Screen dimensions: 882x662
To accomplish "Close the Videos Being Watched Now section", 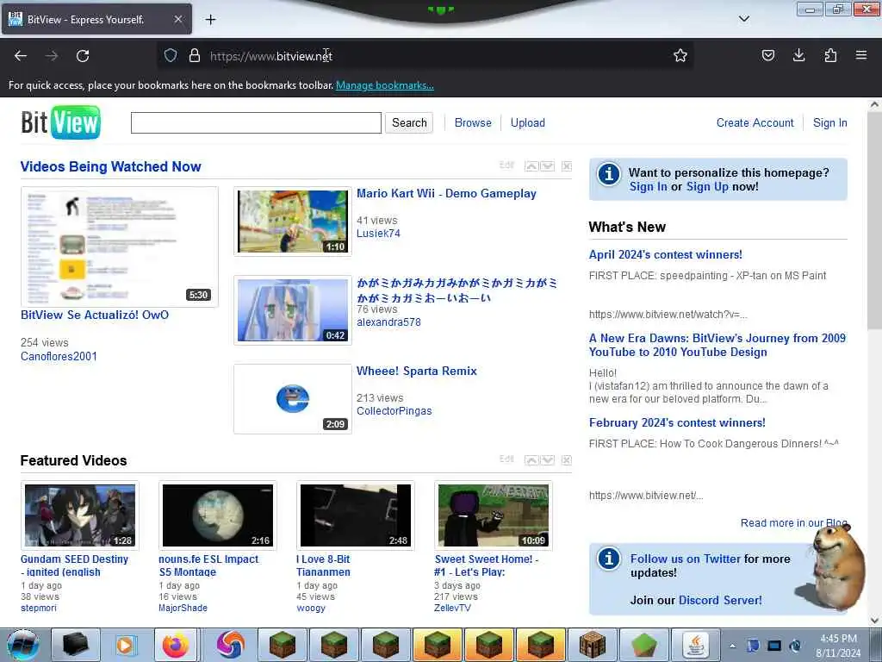I will click(x=567, y=166).
